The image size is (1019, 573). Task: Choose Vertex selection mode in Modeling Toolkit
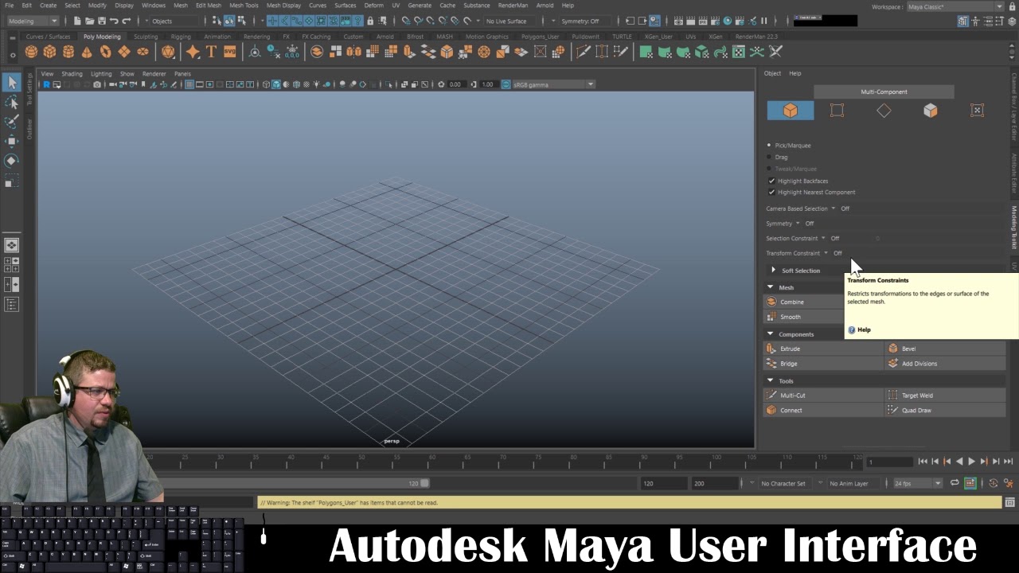pos(837,111)
